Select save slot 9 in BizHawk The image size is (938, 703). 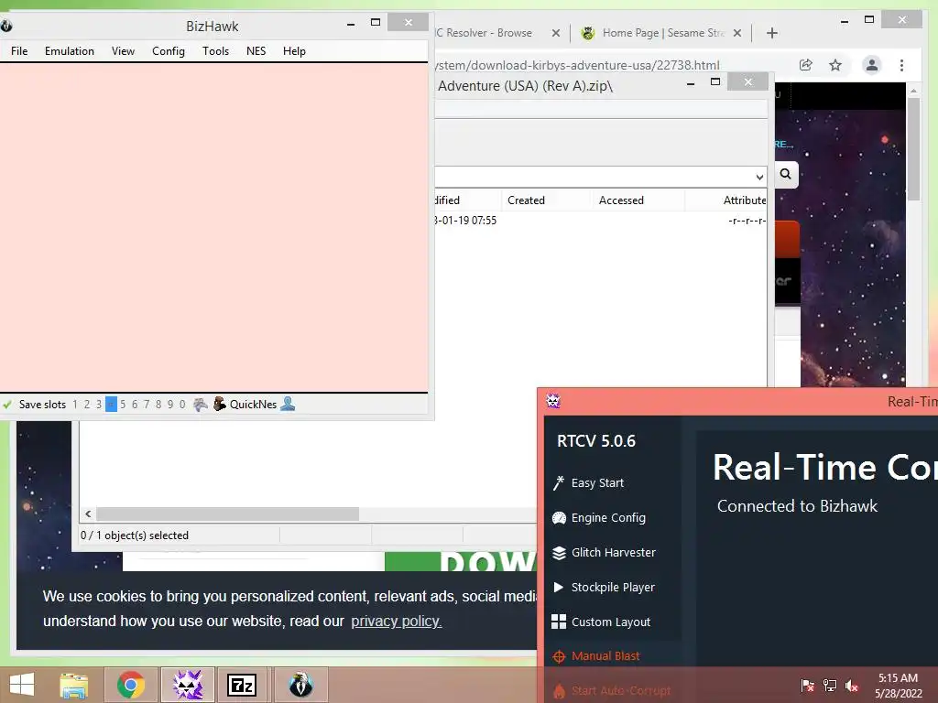(170, 405)
